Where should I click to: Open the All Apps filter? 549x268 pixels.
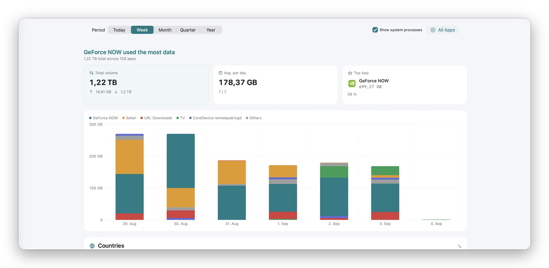tap(443, 30)
